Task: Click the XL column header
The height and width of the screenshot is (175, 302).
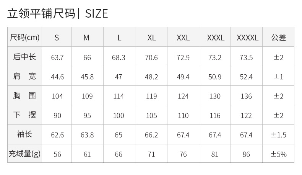Action: pyautogui.click(x=151, y=37)
